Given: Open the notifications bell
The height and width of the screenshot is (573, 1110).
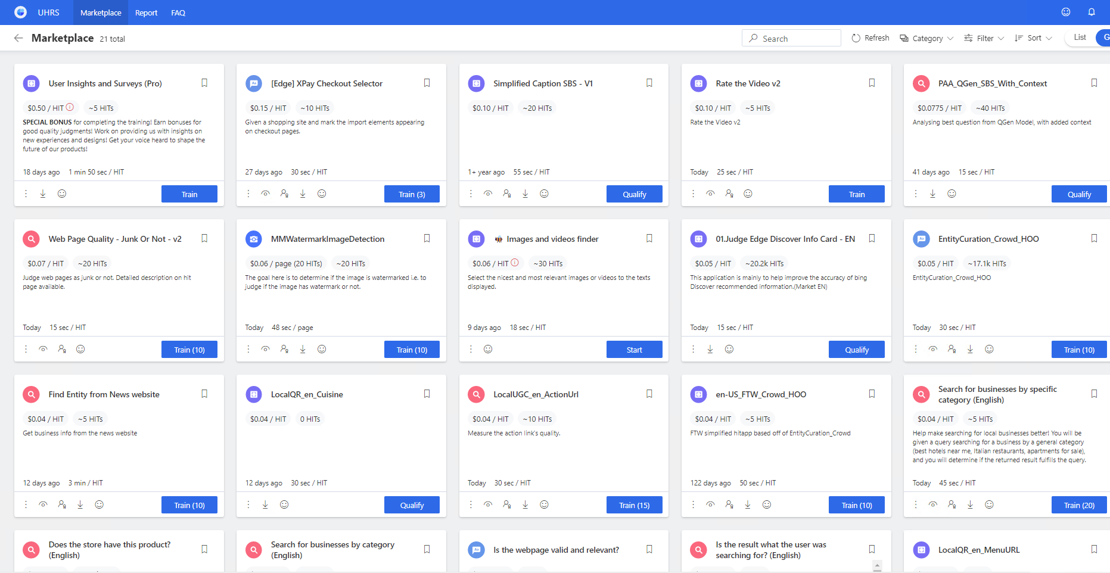Looking at the screenshot, I should [x=1092, y=12].
